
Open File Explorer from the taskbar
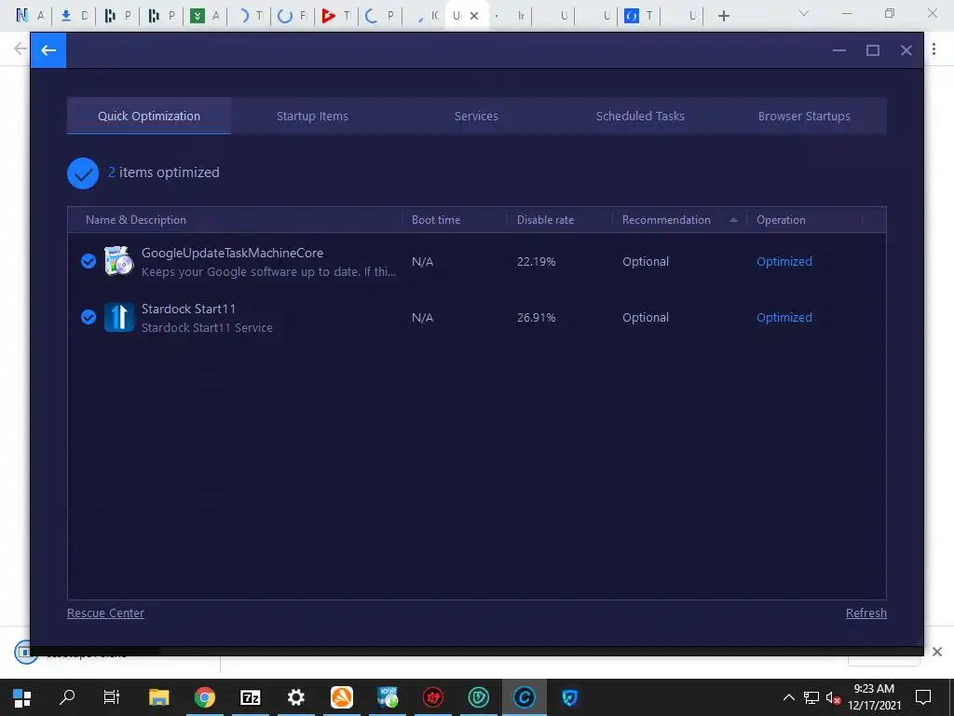point(158,697)
